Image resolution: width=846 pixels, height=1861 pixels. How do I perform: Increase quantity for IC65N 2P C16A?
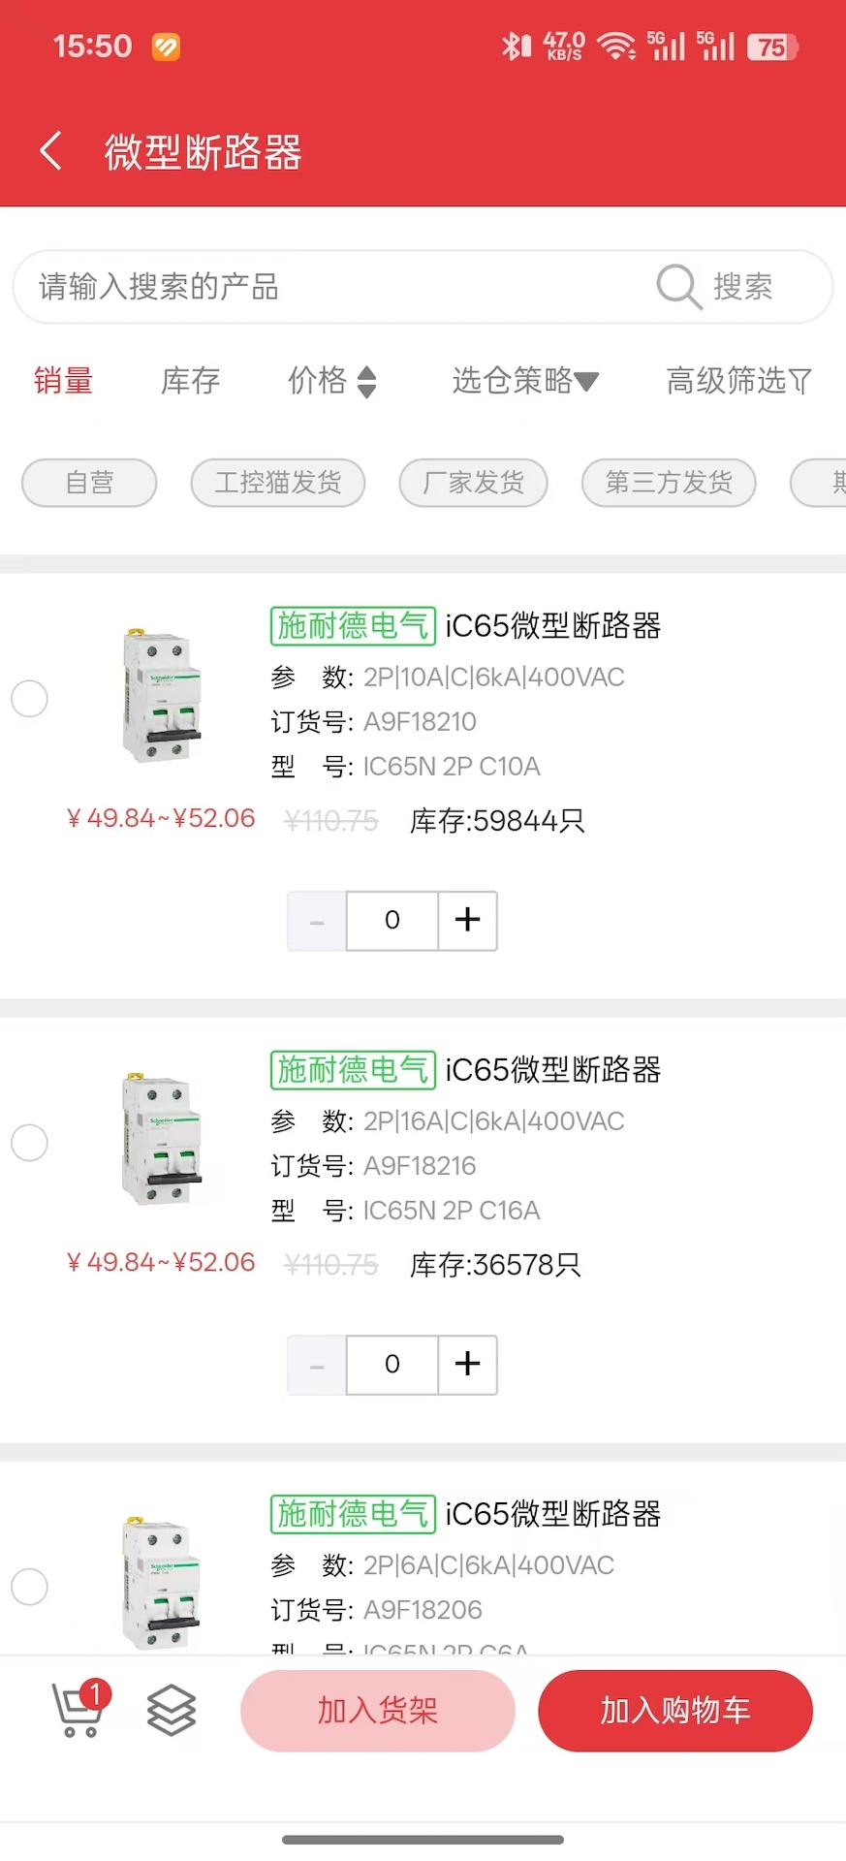(x=467, y=1364)
